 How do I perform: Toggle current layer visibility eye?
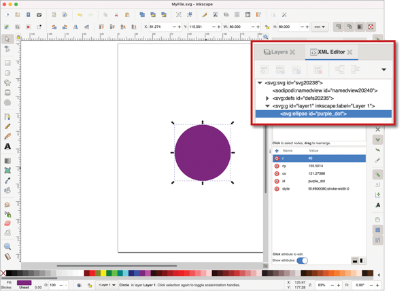point(79,285)
